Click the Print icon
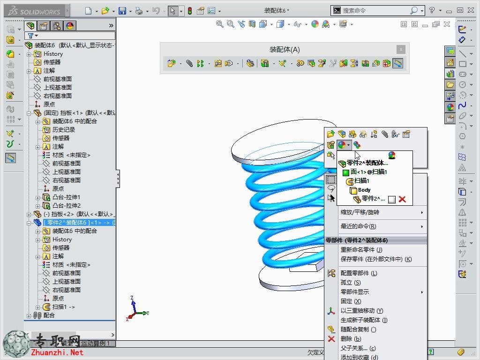 click(139, 11)
